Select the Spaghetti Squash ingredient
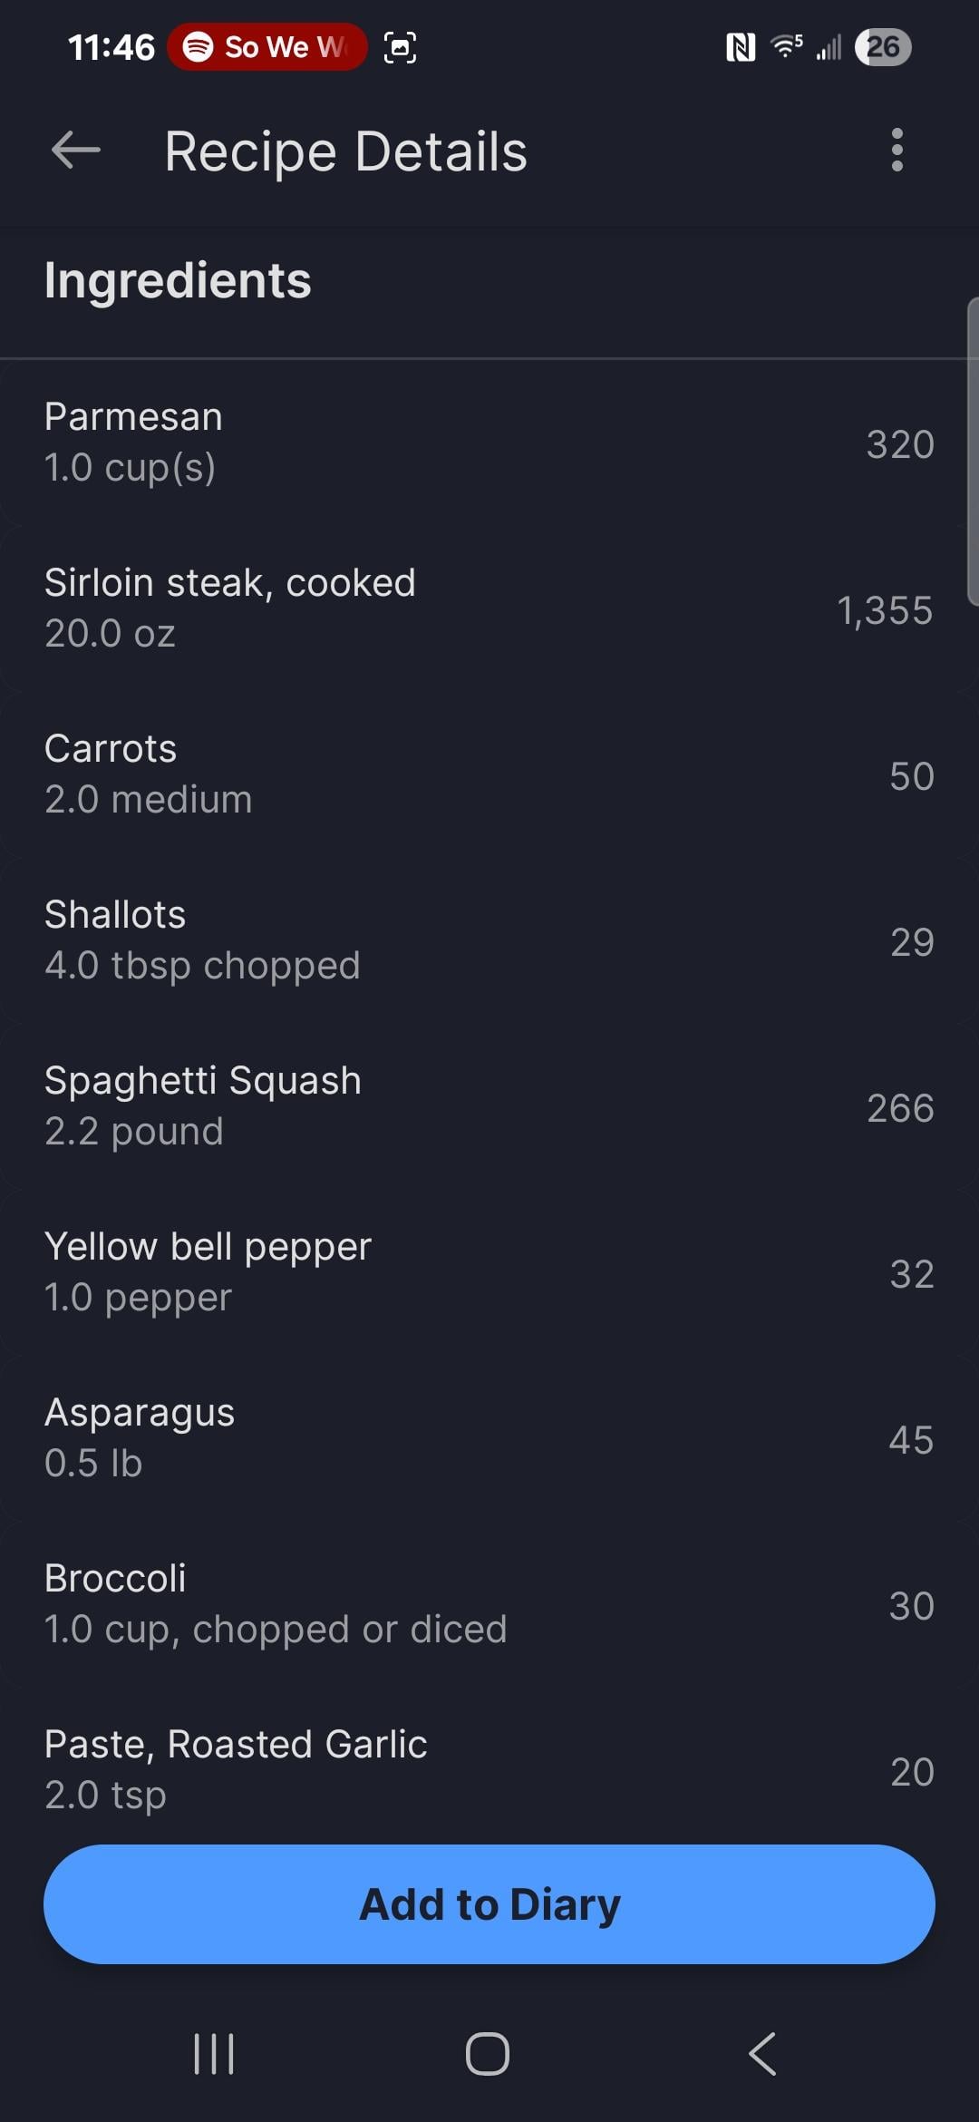Image resolution: width=979 pixels, height=2122 pixels. (489, 1106)
